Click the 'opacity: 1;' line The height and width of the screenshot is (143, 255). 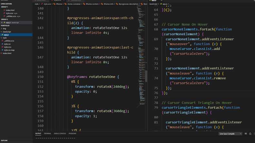tap(86, 116)
